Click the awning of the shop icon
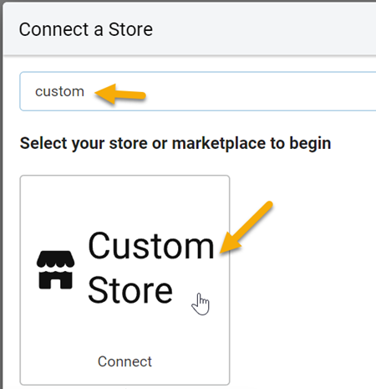376x389 pixels. [x=56, y=259]
